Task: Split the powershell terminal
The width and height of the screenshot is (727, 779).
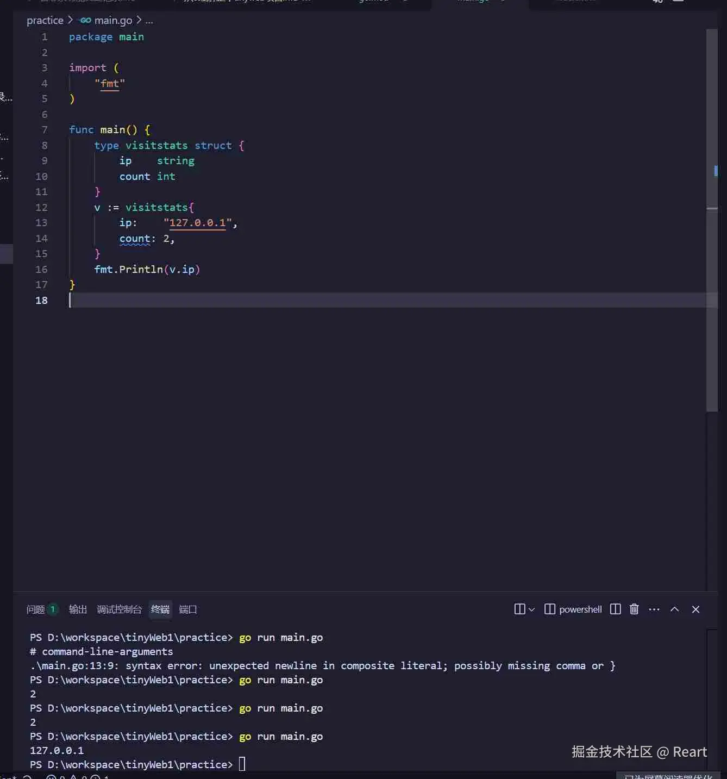Action: (x=615, y=609)
